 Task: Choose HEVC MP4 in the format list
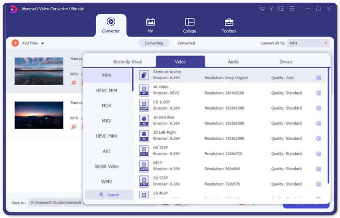106,91
